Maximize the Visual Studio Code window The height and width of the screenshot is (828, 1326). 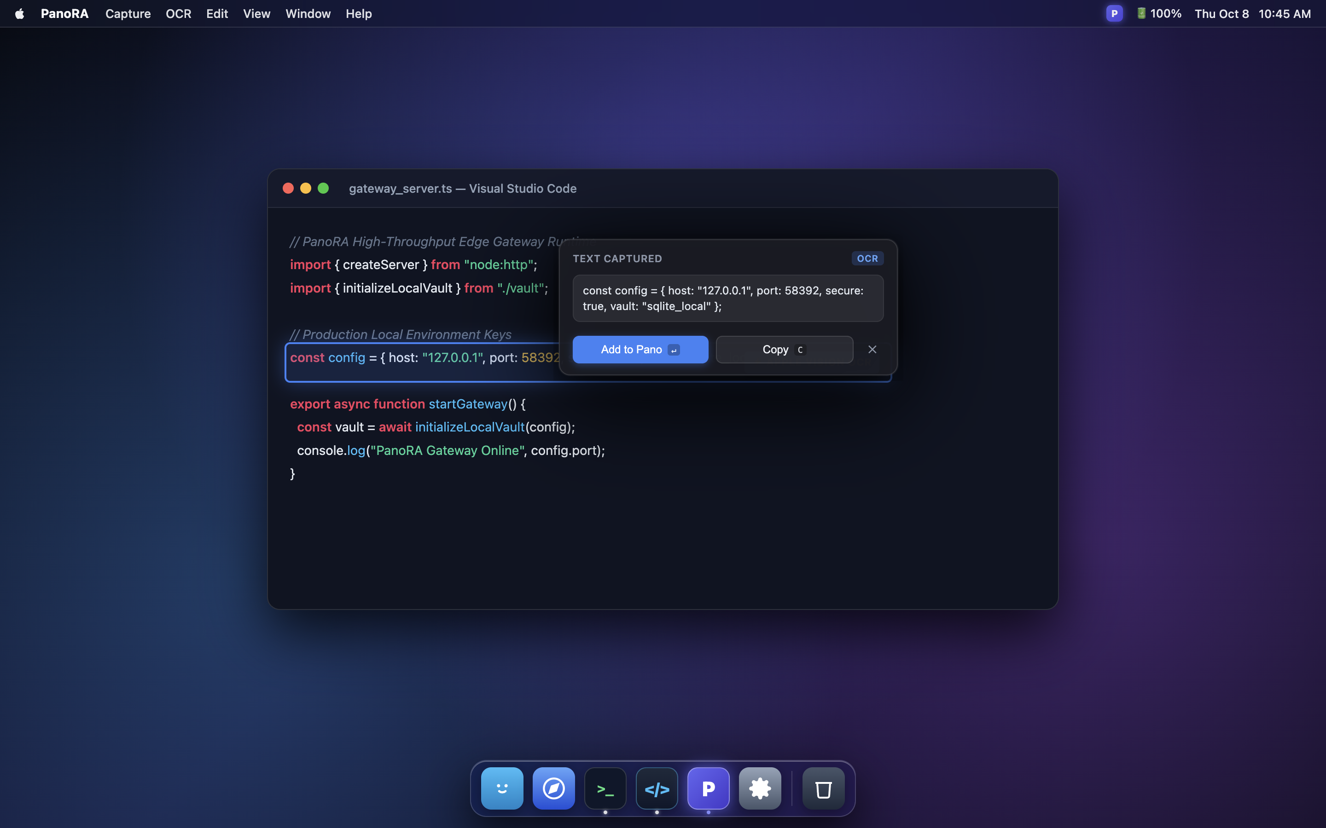[x=323, y=189]
